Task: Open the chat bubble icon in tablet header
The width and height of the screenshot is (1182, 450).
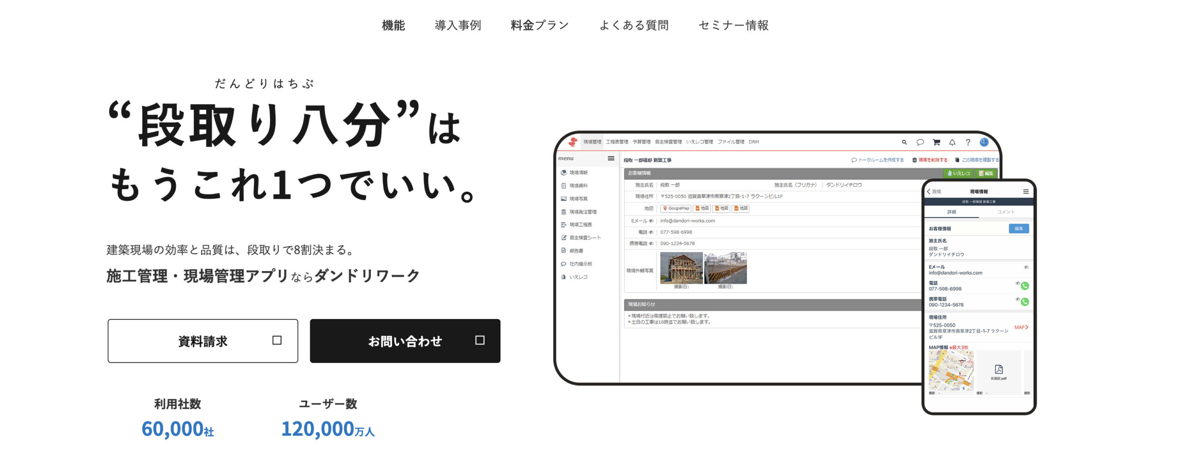Action: click(x=920, y=142)
